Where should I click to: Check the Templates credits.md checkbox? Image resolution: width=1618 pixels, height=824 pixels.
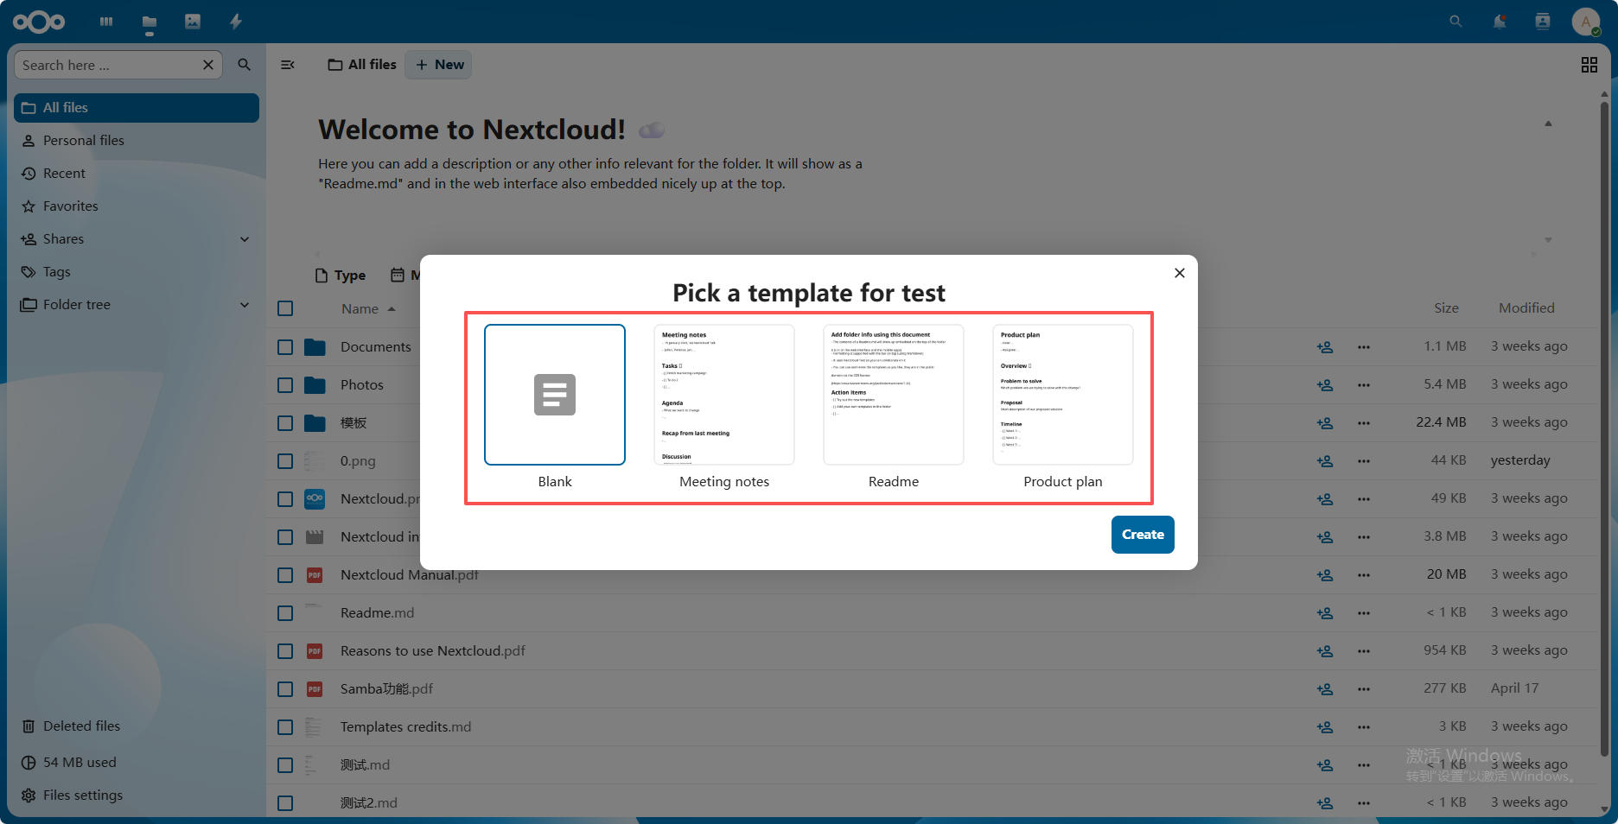click(x=285, y=727)
